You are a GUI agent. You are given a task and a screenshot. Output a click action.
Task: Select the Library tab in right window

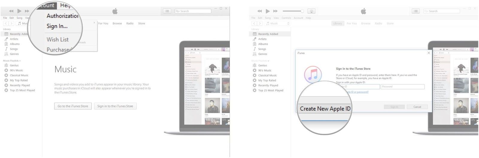coord(338,23)
